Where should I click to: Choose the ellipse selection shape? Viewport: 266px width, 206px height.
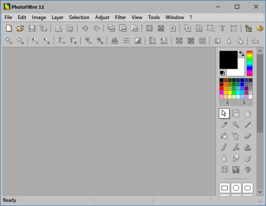tap(236, 188)
